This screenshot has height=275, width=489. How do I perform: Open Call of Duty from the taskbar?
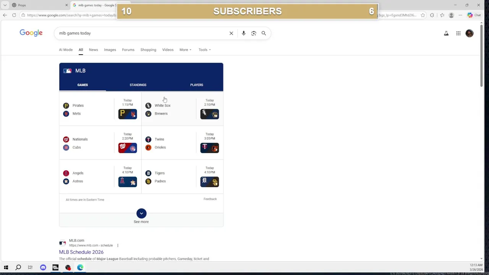point(55,267)
